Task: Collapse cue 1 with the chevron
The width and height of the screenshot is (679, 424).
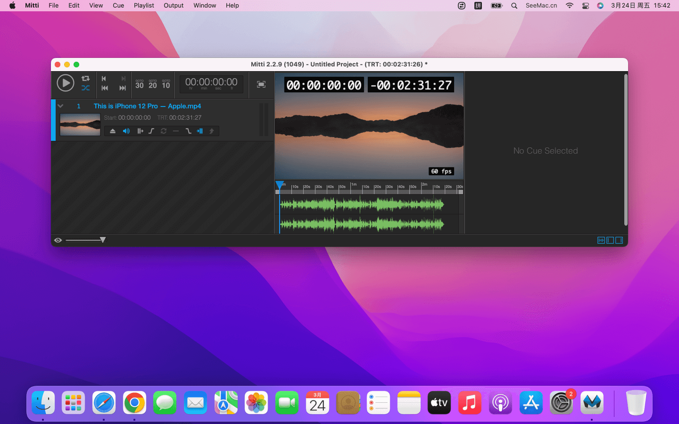Action: pyautogui.click(x=60, y=106)
